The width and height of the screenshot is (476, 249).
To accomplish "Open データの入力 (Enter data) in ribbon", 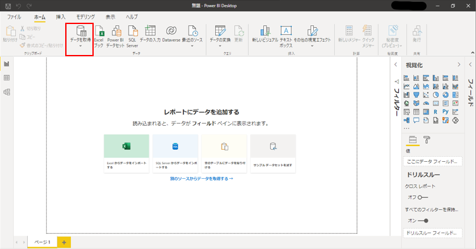I will (x=150, y=34).
